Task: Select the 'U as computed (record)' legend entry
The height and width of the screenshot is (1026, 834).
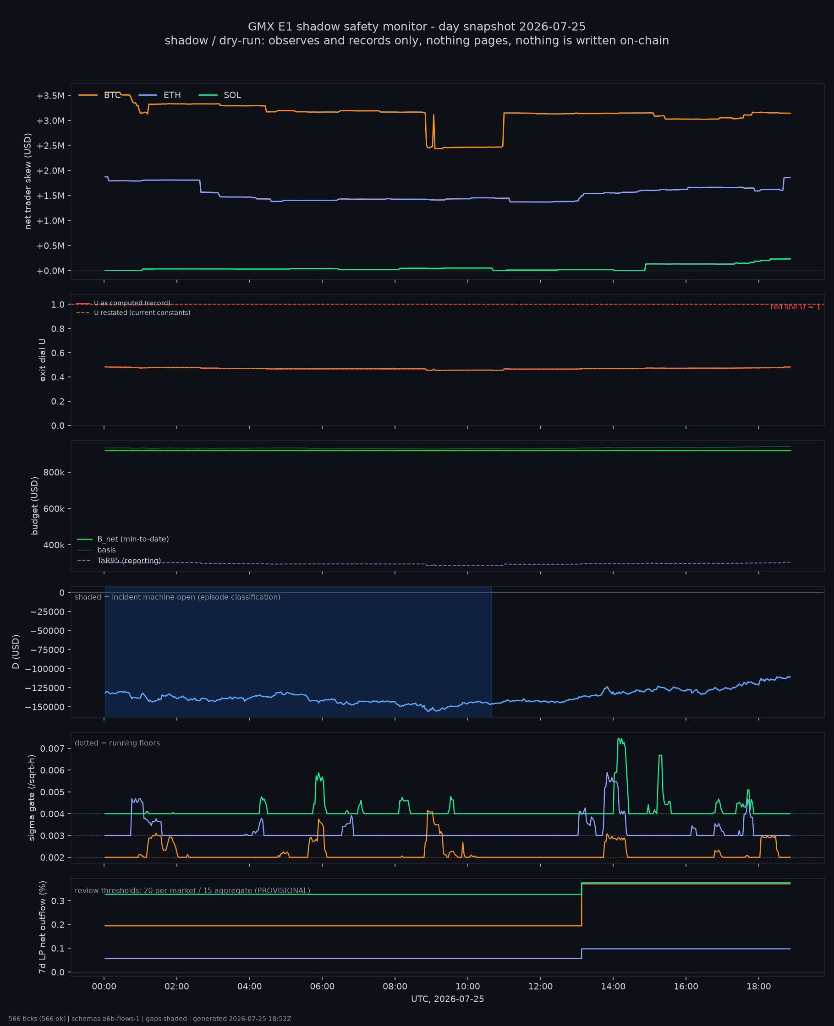Action: click(x=123, y=303)
